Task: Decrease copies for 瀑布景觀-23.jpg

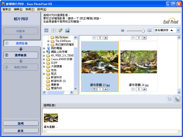Action: 94,89
